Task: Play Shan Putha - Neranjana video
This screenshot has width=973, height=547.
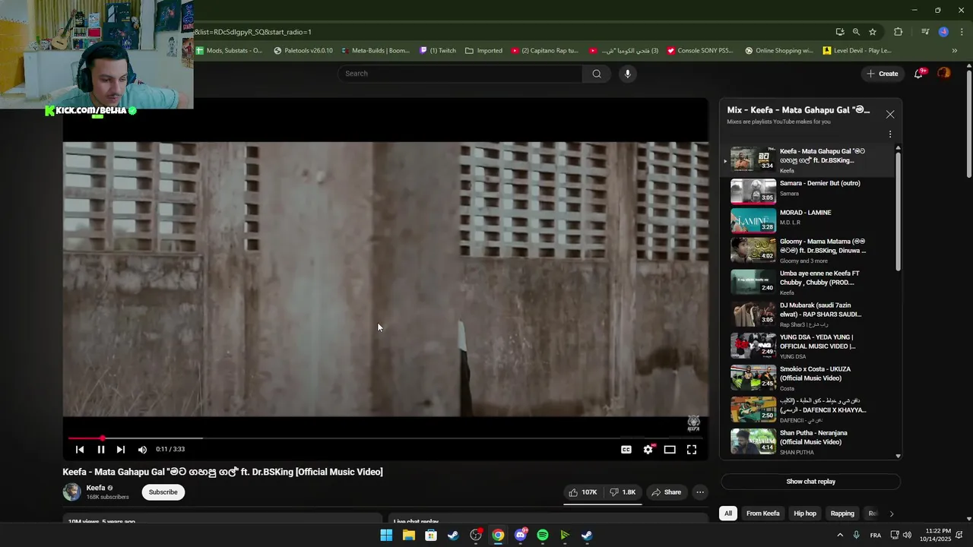Action: 809,442
